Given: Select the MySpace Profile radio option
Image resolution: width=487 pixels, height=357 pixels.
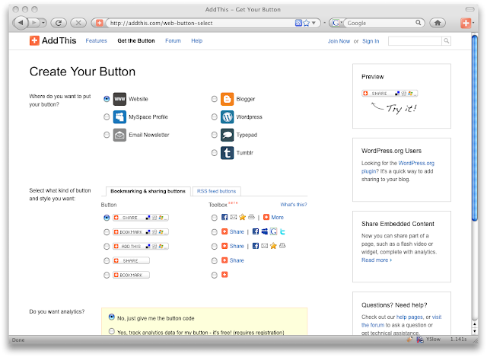Looking at the screenshot, I should pyautogui.click(x=107, y=117).
